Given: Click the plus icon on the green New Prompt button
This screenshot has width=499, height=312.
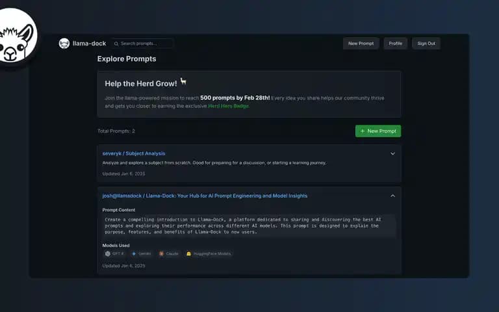Looking at the screenshot, I should coord(362,131).
